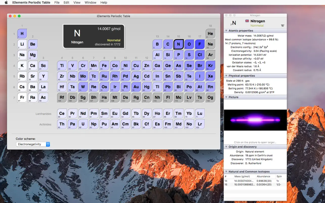
Task: Open the View menu
Action: click(77, 3)
